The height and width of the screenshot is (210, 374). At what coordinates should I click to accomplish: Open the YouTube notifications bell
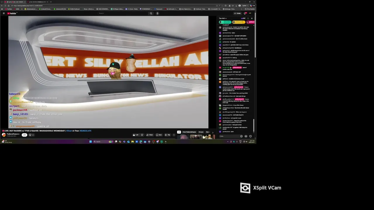click(245, 13)
